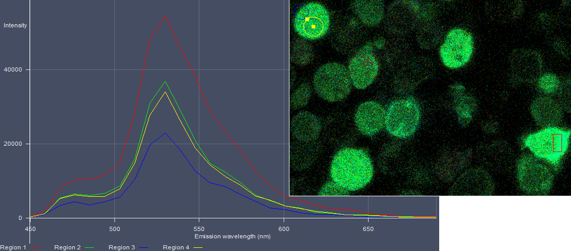The image size is (571, 251).
Task: Click yellow square handle on blue circle
Action: (307, 19)
